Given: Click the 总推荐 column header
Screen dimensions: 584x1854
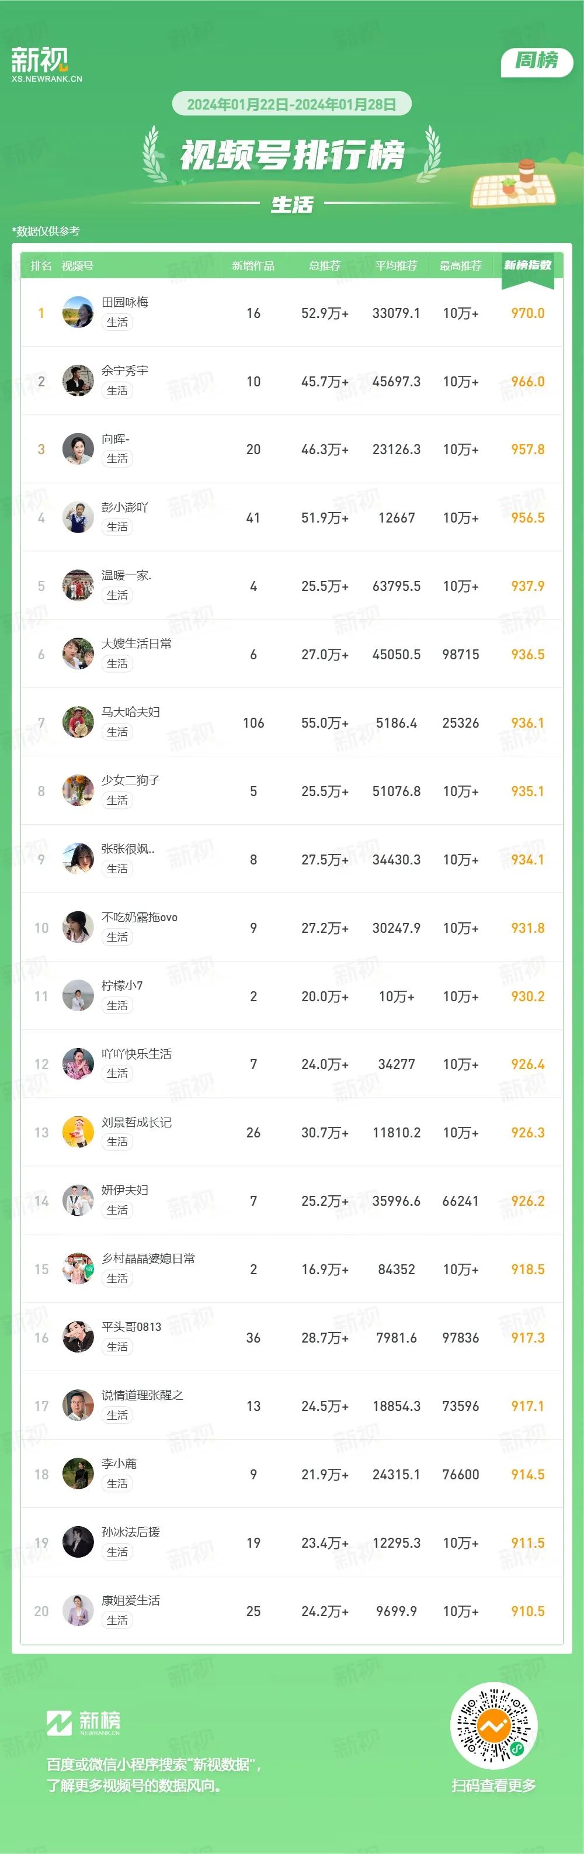Looking at the screenshot, I should pyautogui.click(x=325, y=265).
